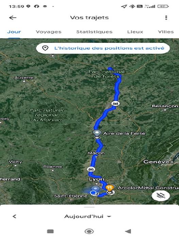Image resolution: width=179 pixels, height=238 pixels.
Task: Open the Statistiques tab
Action: [94, 32]
